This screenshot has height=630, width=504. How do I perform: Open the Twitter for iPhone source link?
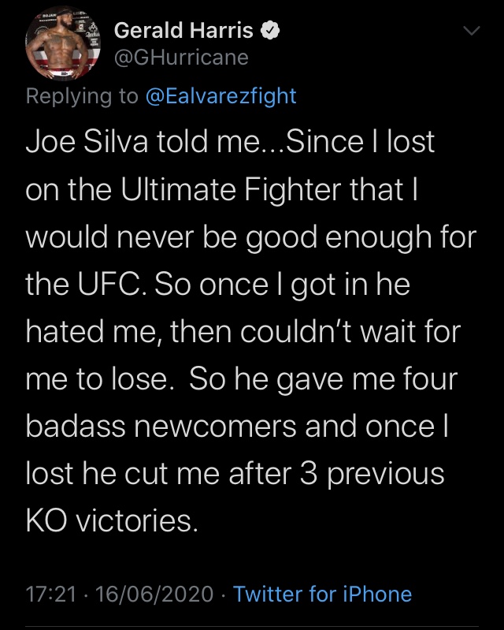[323, 594]
